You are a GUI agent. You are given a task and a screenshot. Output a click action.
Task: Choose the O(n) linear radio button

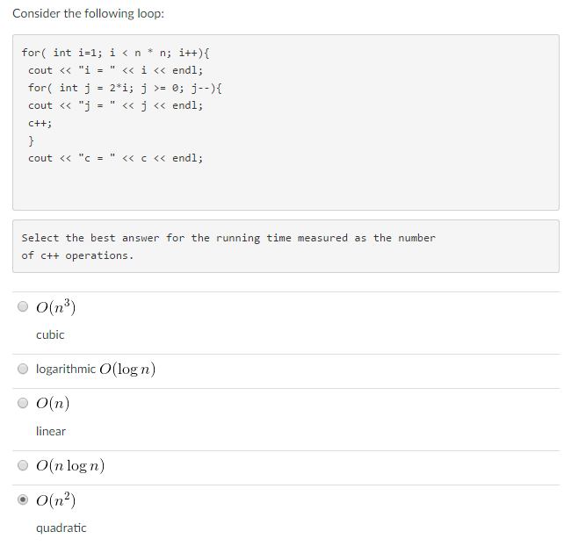(23, 403)
